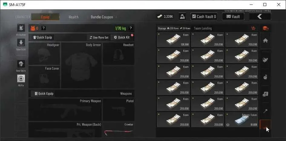Viewport: 286px width, 141px height.
Task: Open the Ability icon
Action: pyautogui.click(x=21, y=78)
